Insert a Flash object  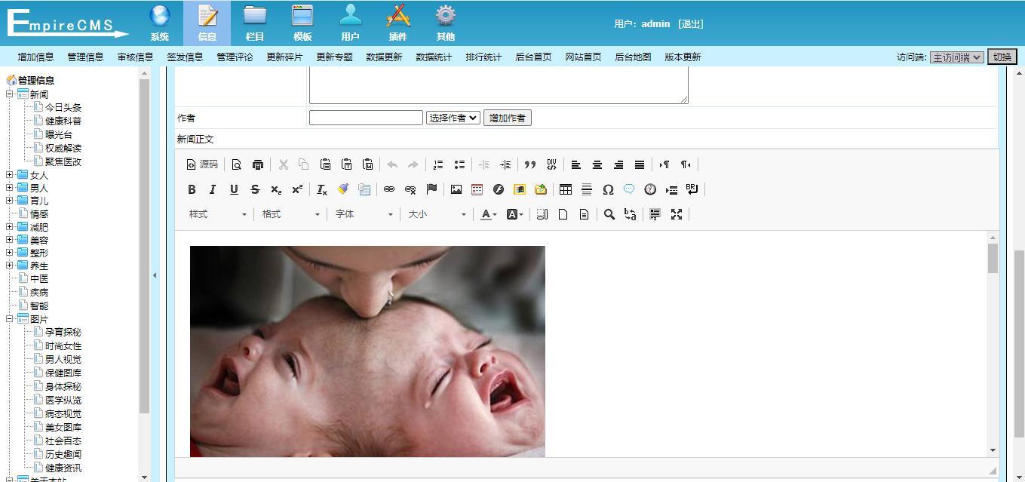498,189
